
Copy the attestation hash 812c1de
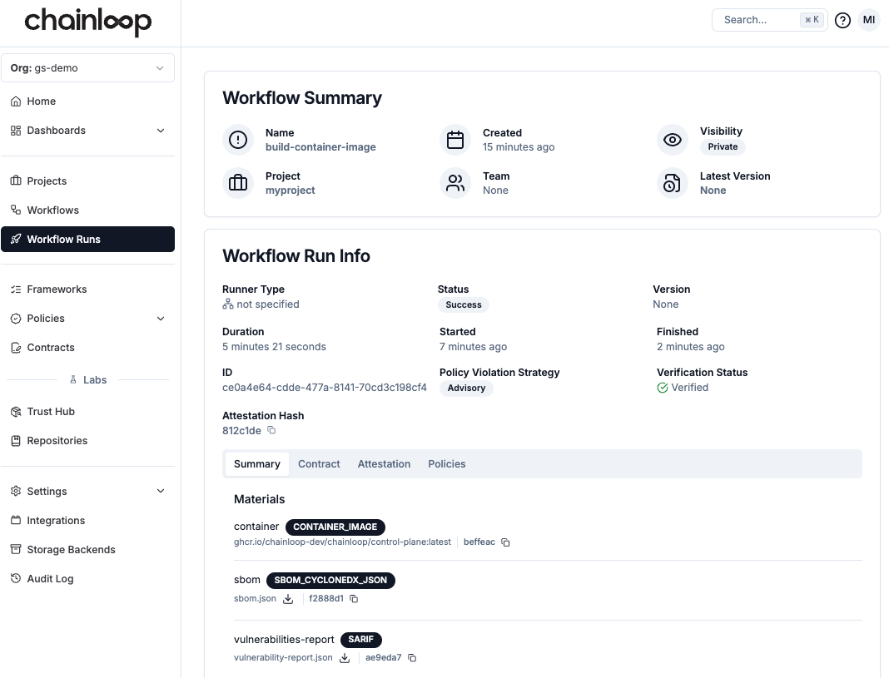click(271, 430)
